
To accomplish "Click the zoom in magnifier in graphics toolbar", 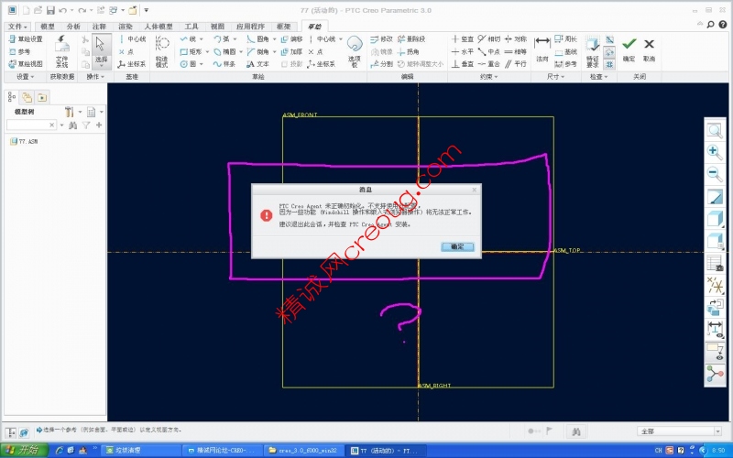I will point(715,152).
